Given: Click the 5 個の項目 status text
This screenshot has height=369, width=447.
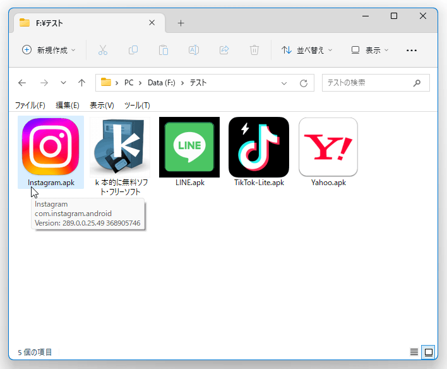Looking at the screenshot, I should (x=35, y=352).
